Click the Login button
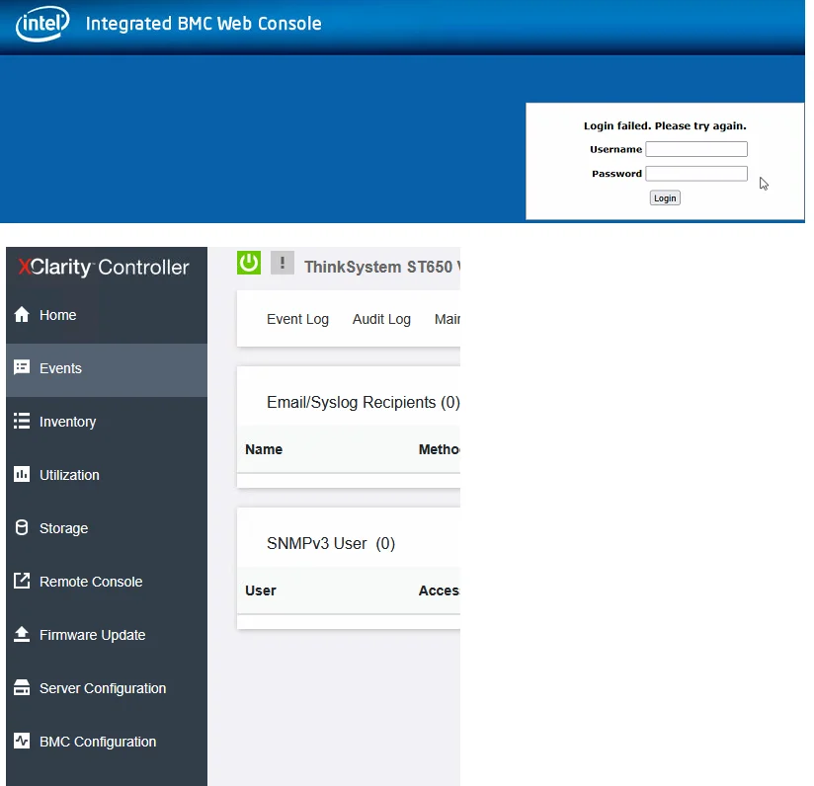Viewport: 814px width, 786px height. tap(665, 197)
